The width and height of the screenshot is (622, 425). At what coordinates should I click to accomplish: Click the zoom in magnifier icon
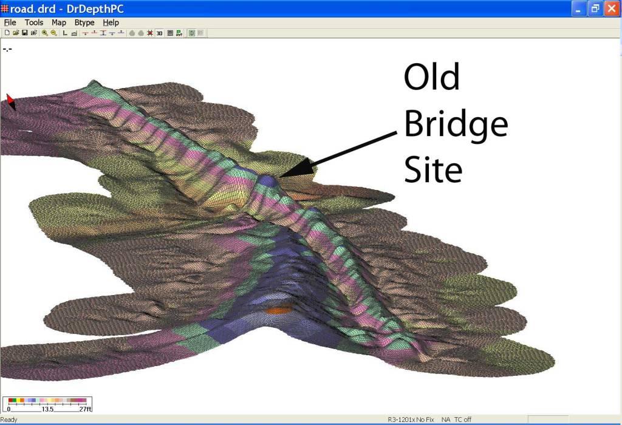click(x=44, y=33)
